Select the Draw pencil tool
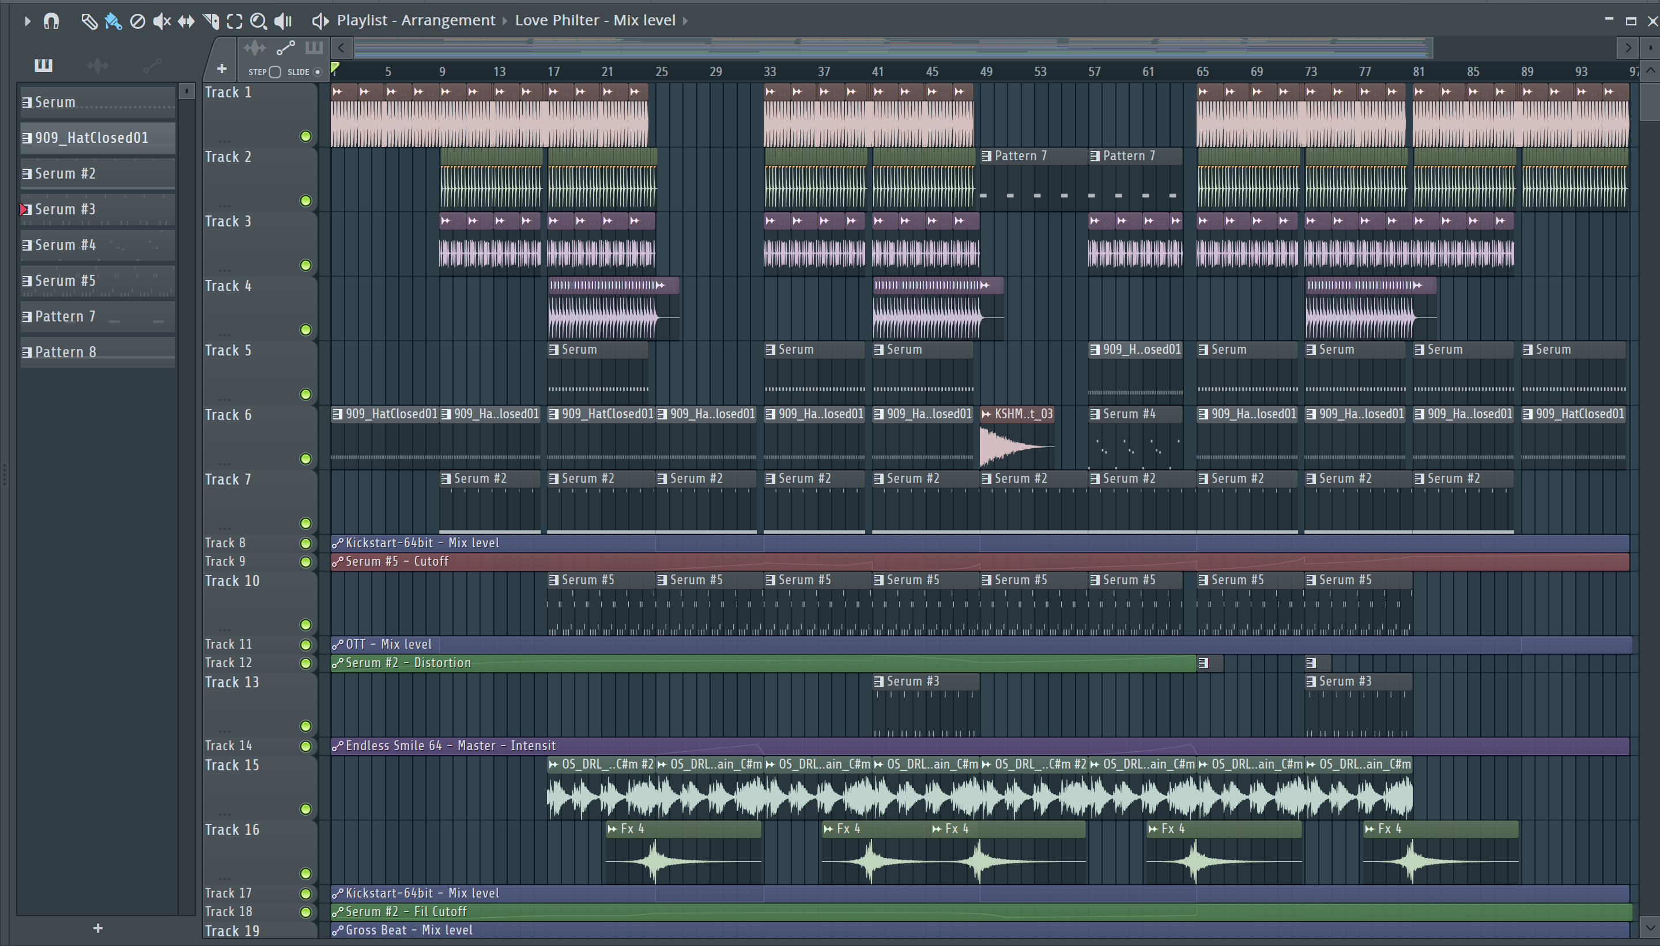The width and height of the screenshot is (1660, 946). (89, 21)
